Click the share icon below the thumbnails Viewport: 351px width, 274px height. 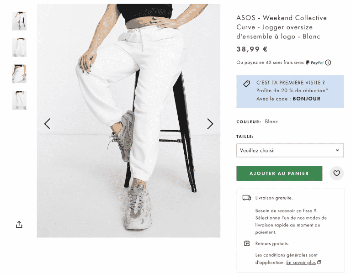pyautogui.click(x=19, y=224)
